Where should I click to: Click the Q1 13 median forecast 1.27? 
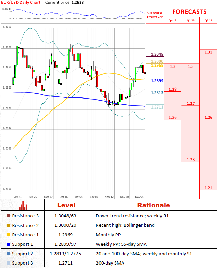(x=191, y=104)
